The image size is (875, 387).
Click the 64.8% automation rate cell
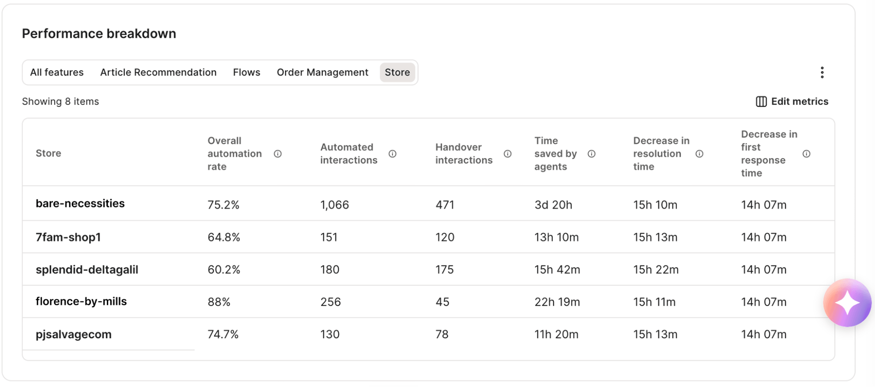pyautogui.click(x=224, y=237)
